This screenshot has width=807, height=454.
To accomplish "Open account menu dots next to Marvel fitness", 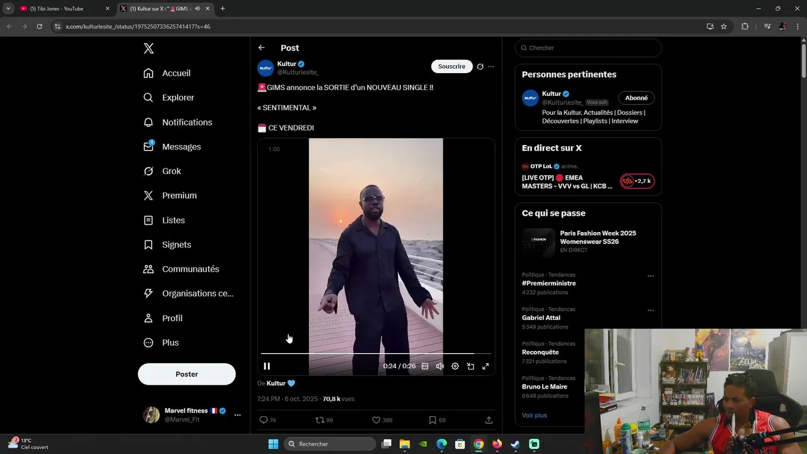I will [237, 415].
